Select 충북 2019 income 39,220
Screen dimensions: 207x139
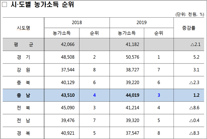click(x=132, y=82)
